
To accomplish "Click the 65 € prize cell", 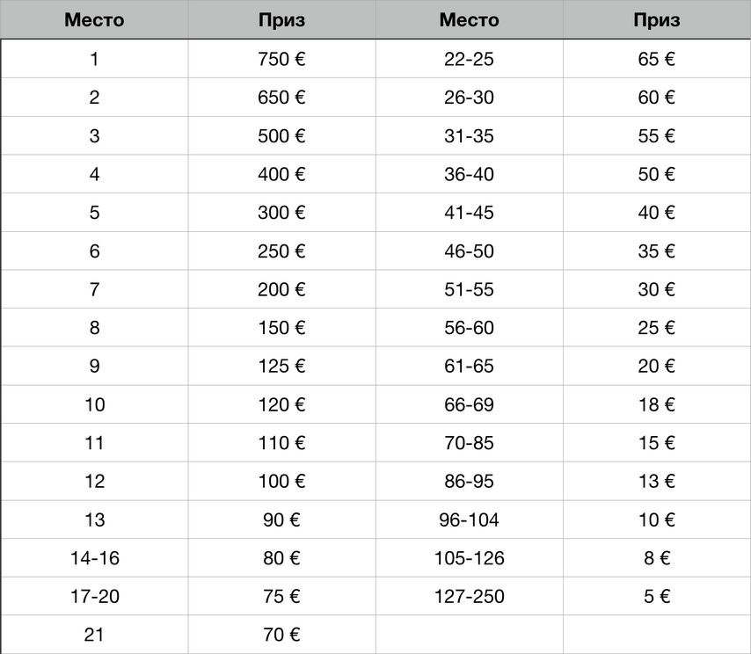I will coord(657,59).
